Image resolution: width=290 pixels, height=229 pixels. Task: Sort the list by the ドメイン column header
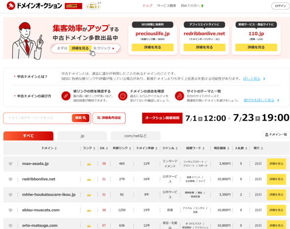point(49,148)
